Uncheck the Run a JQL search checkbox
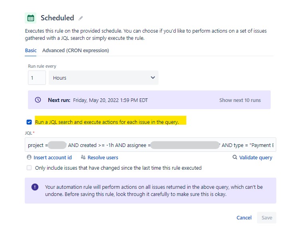The height and width of the screenshot is (237, 307). [29, 122]
